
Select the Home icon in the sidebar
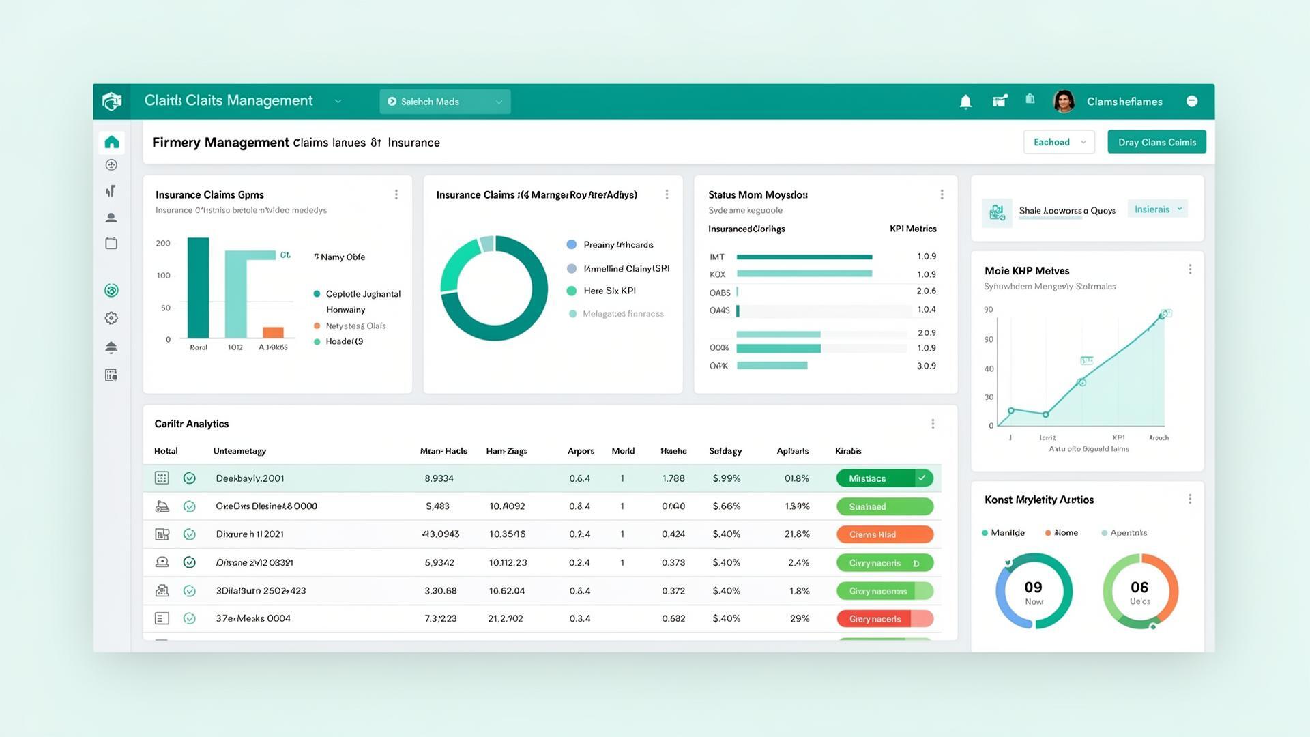click(111, 141)
